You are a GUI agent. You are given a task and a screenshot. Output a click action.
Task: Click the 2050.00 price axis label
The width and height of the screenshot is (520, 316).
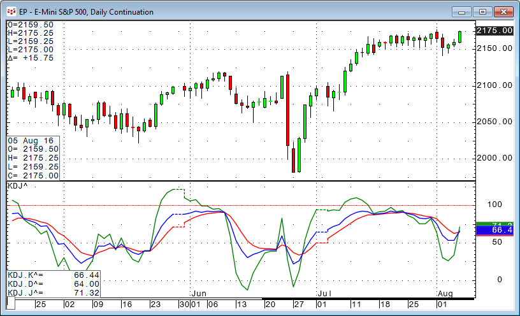(495, 122)
